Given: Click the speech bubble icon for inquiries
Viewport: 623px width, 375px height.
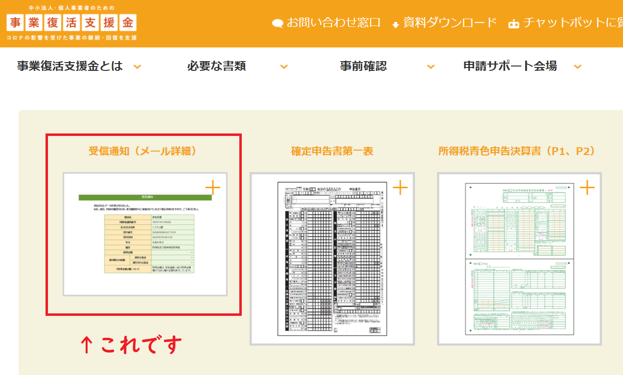Looking at the screenshot, I should coord(277,23).
